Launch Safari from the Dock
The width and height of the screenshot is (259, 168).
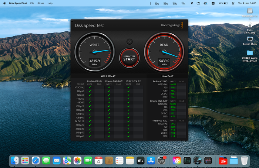[36, 160]
